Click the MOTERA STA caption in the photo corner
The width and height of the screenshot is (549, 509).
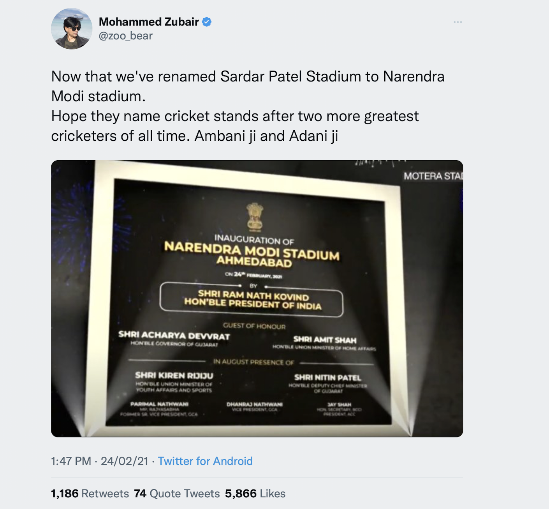(x=433, y=176)
